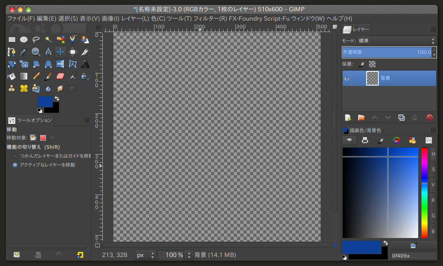443x266 pixels.
Task: Create a new layer in layers panel
Action: coord(348,118)
